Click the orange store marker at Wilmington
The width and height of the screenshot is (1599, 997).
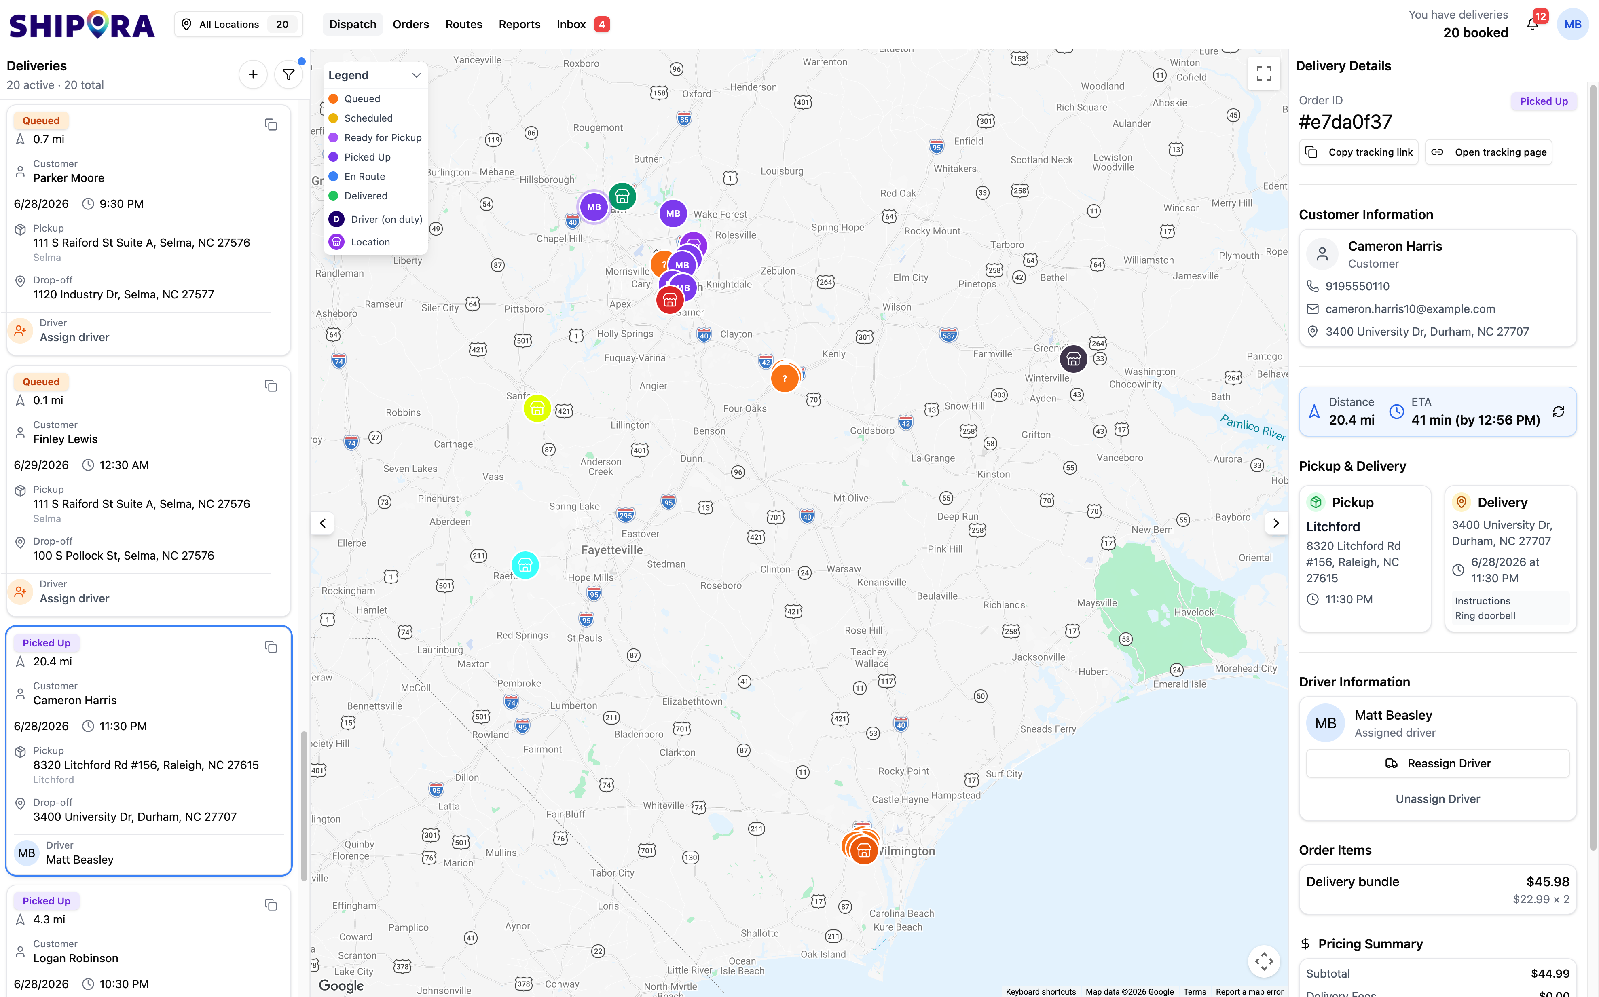pyautogui.click(x=864, y=851)
